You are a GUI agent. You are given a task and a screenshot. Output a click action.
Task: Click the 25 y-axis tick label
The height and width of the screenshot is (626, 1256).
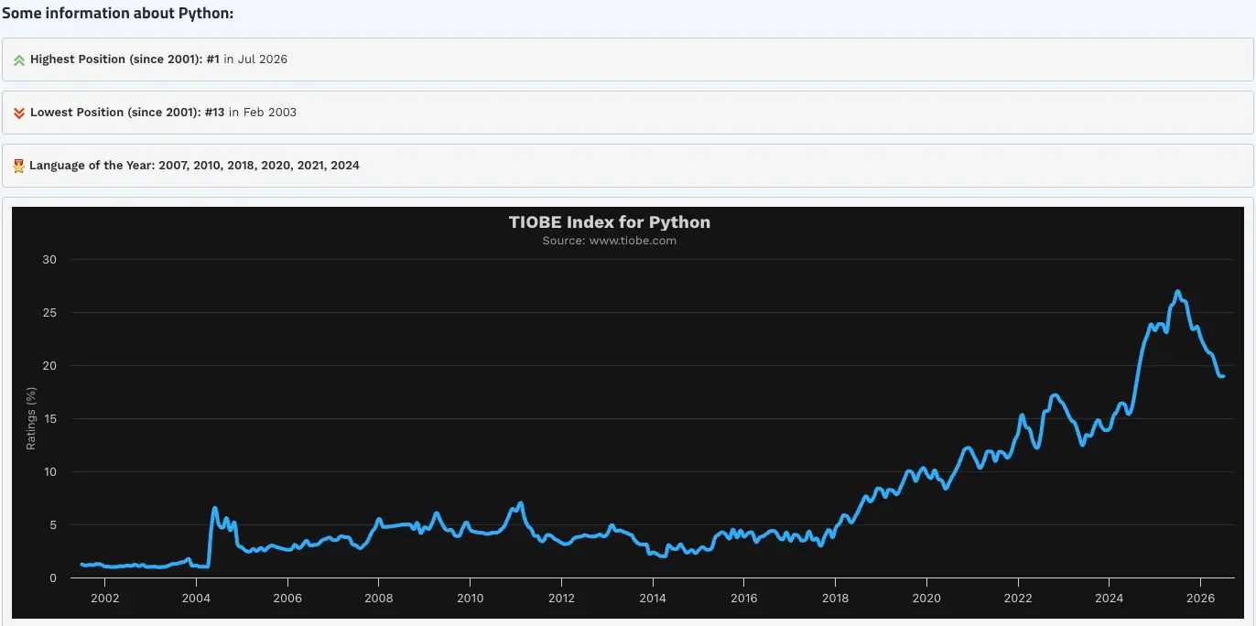[49, 313]
